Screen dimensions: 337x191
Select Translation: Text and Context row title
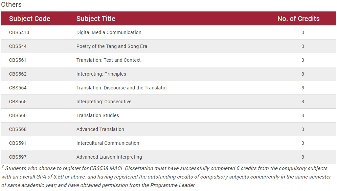point(109,60)
